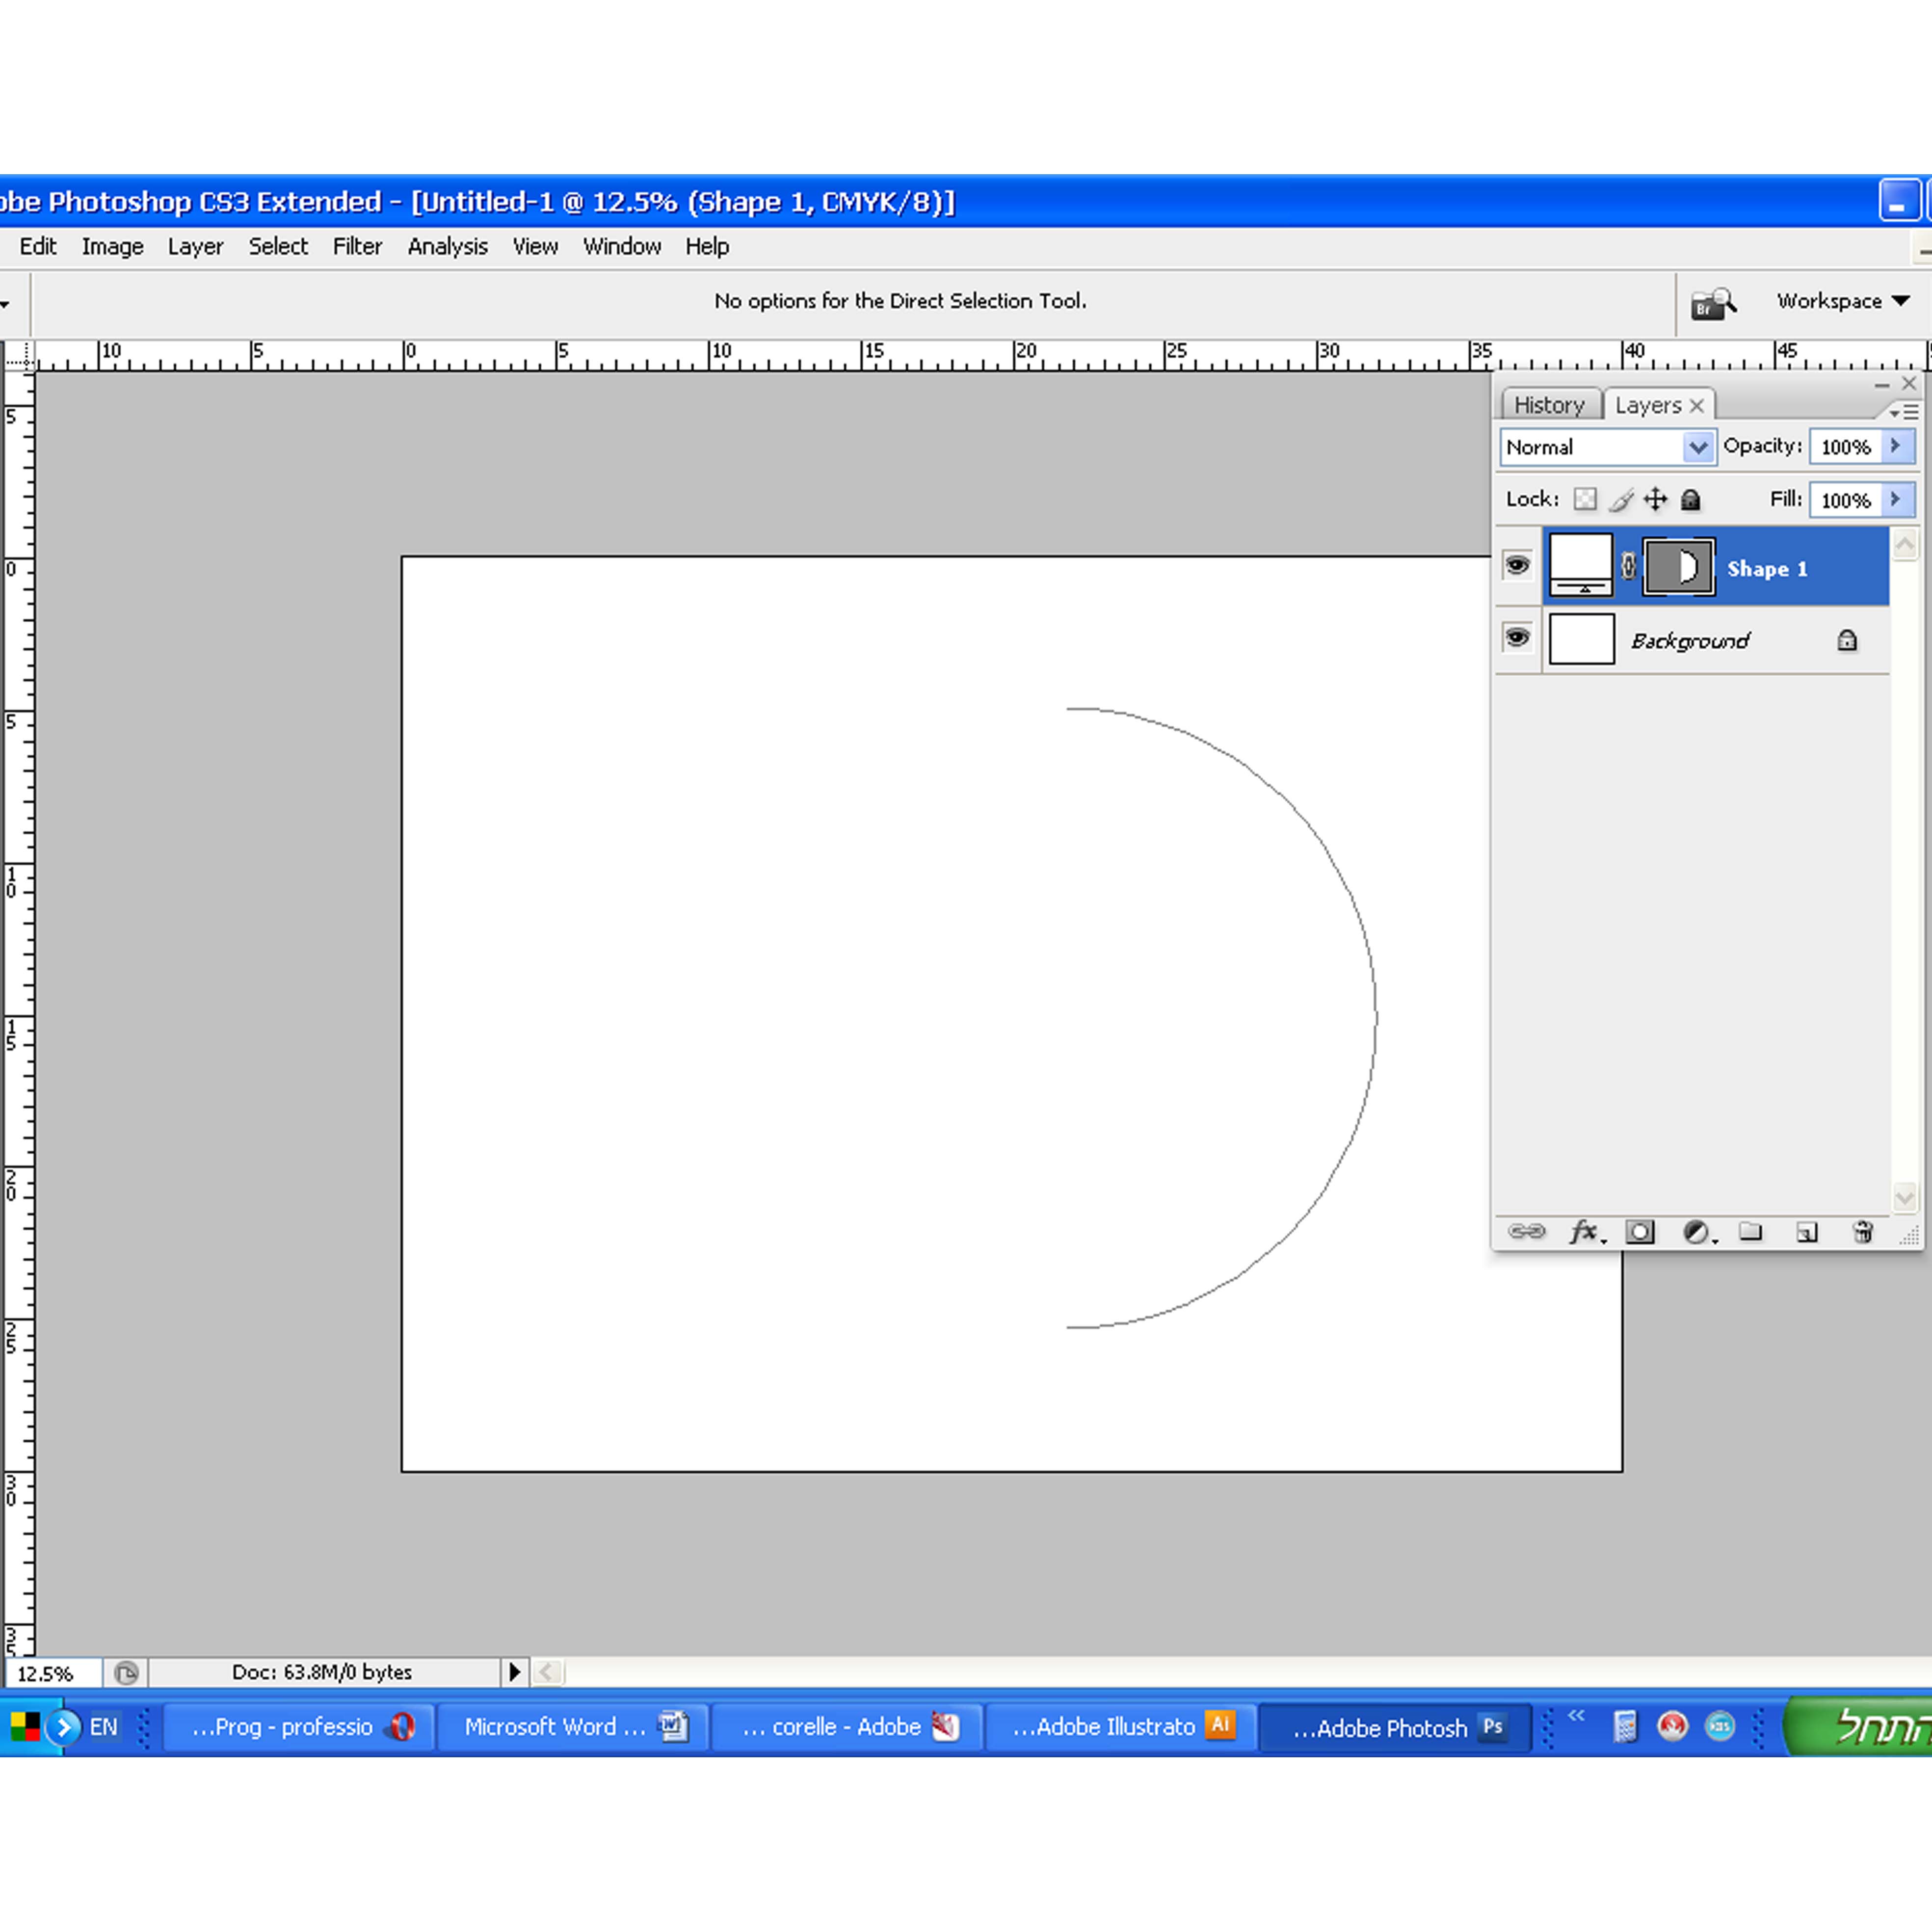Add a layer mask with the mask icon
The image size is (1932, 1932).
pyautogui.click(x=1640, y=1231)
